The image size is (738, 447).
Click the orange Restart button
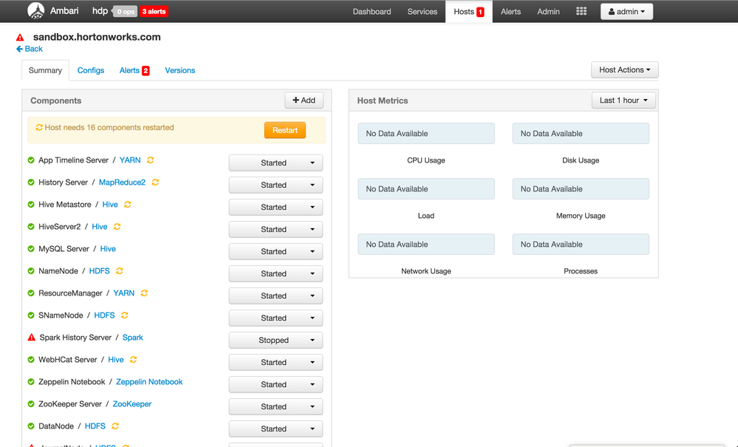(x=284, y=130)
